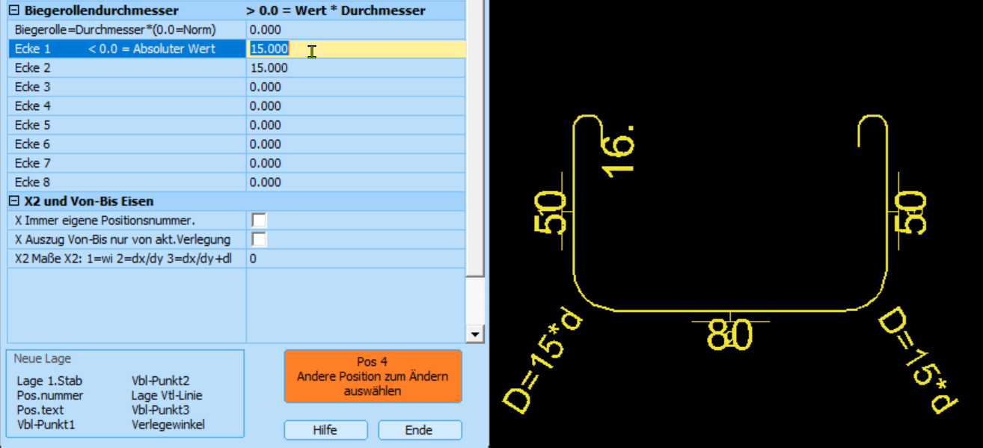983x448 pixels.
Task: Click the Ecke 1 value field
Action: 355,49
